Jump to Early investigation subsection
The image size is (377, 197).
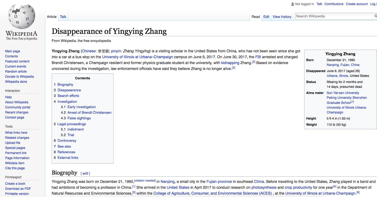click(x=81, y=107)
